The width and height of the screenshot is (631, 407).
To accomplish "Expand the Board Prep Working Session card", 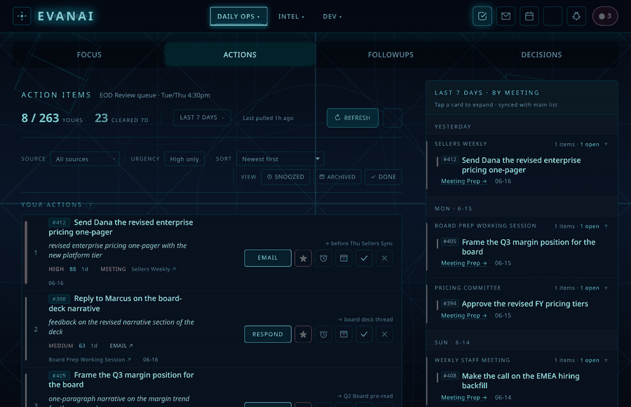I will click(522, 226).
